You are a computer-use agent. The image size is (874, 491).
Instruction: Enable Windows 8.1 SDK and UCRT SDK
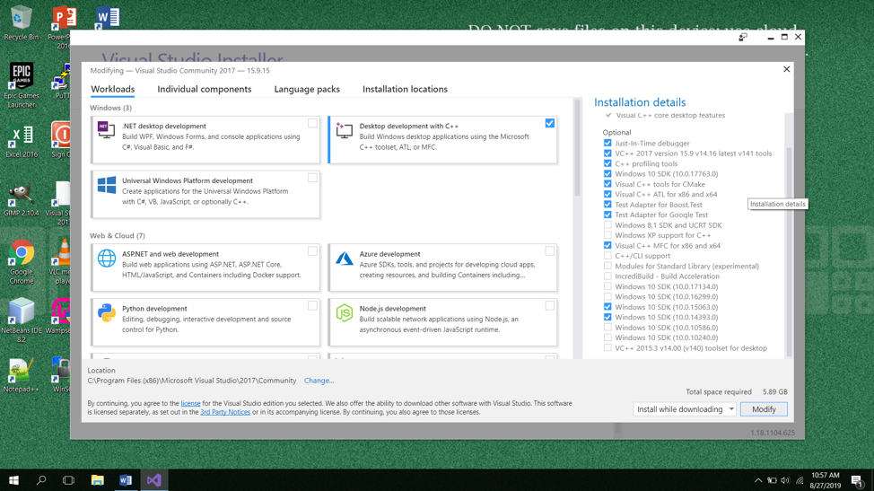tap(607, 224)
